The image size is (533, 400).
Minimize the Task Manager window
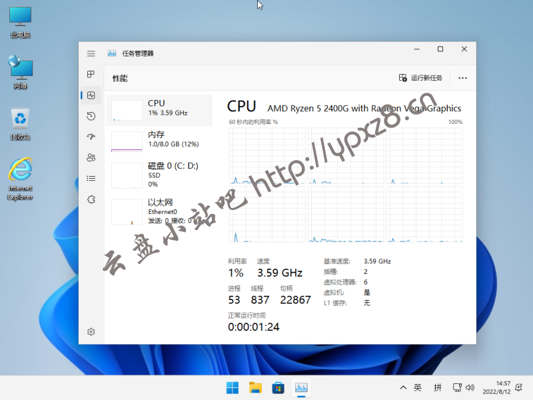tap(417, 49)
